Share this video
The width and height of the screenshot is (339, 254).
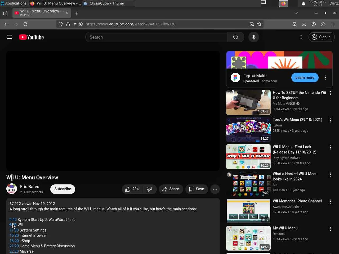coord(171,189)
